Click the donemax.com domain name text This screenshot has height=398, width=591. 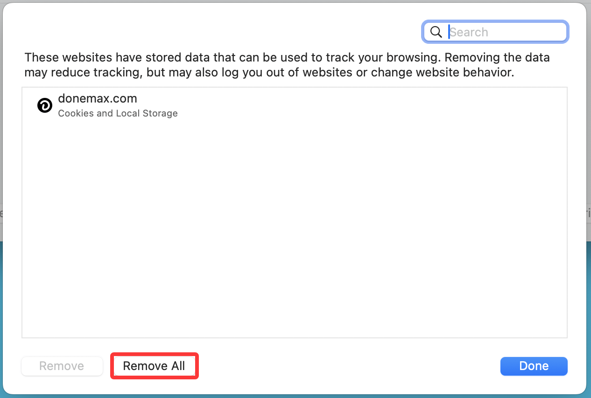(x=98, y=98)
